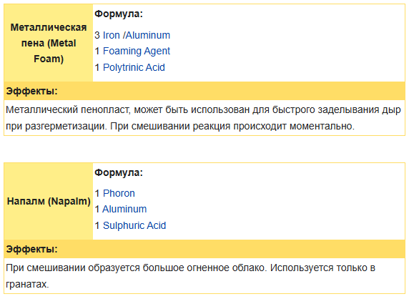Click the Napalm effects description paragraph

click(204, 276)
